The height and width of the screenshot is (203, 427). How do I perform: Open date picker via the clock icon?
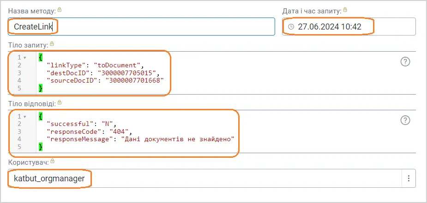pos(291,27)
